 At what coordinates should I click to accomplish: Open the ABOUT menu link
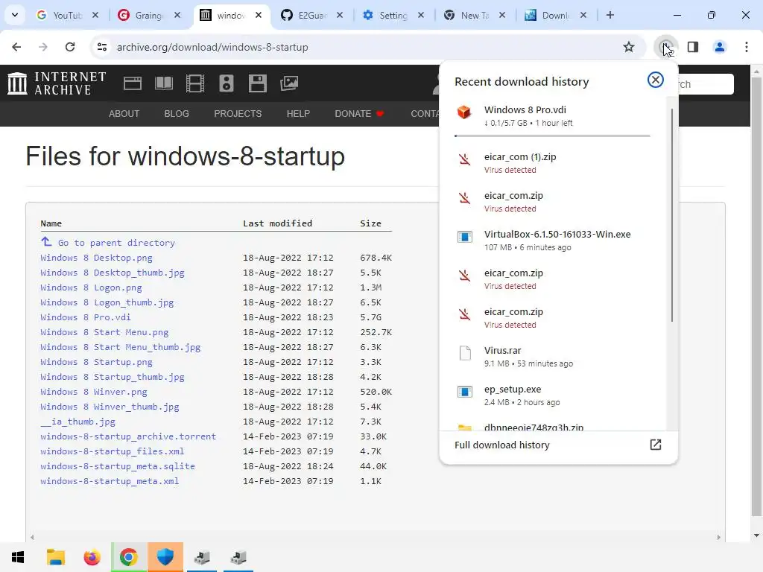[124, 114]
